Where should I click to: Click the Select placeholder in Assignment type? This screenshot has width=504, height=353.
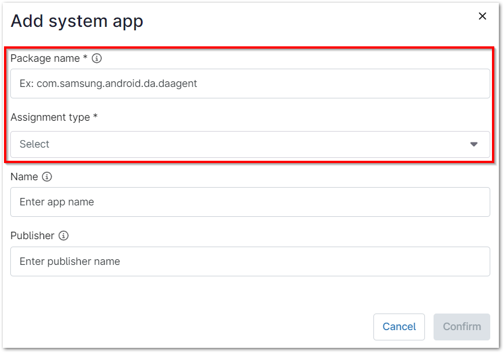(34, 144)
